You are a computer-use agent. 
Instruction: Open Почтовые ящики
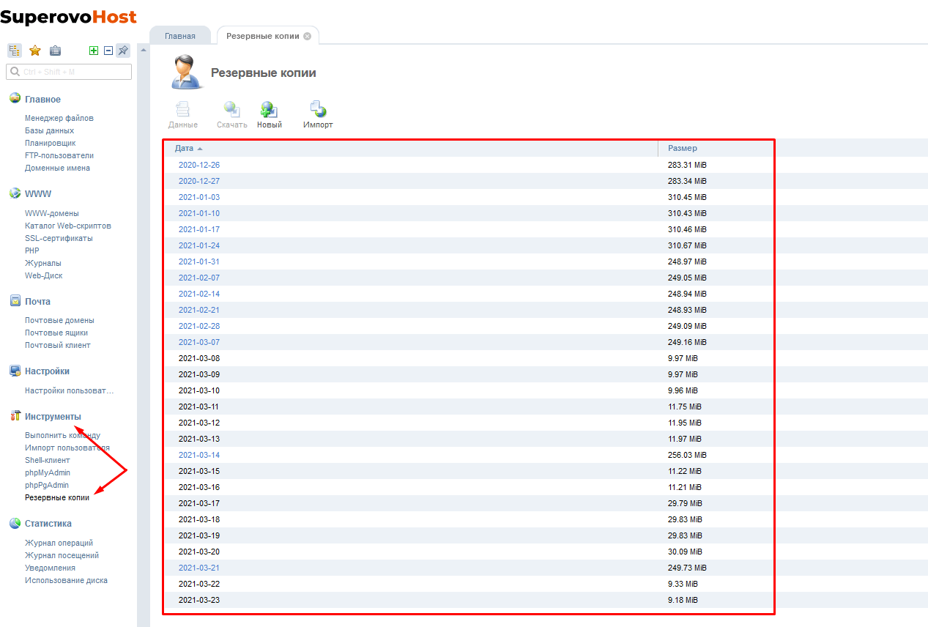click(x=58, y=333)
